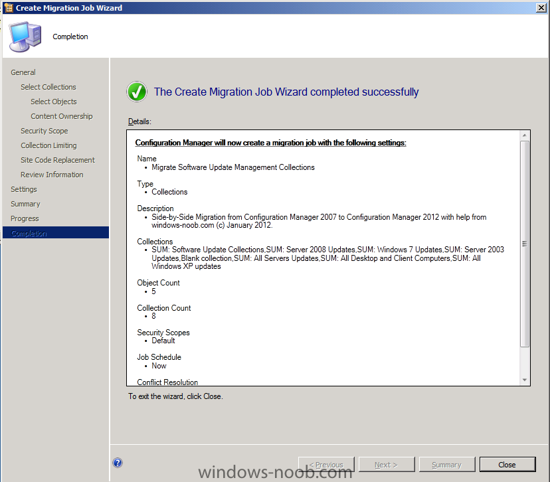This screenshot has width=550, height=482.
Task: Click the Collection Count value 8
Action: coord(153,316)
